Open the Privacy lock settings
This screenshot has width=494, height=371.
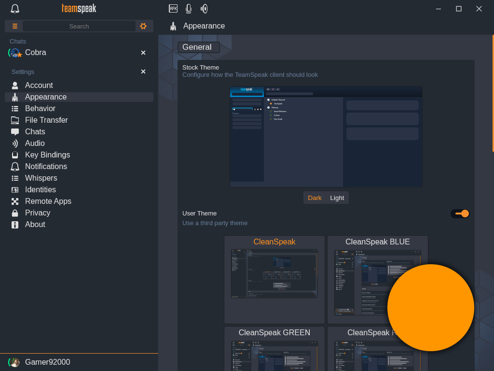point(38,213)
